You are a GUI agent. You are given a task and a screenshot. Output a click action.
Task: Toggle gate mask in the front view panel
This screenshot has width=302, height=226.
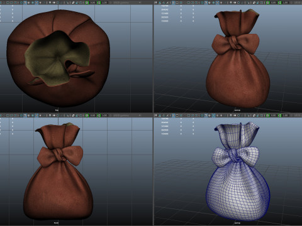pos(4,116)
